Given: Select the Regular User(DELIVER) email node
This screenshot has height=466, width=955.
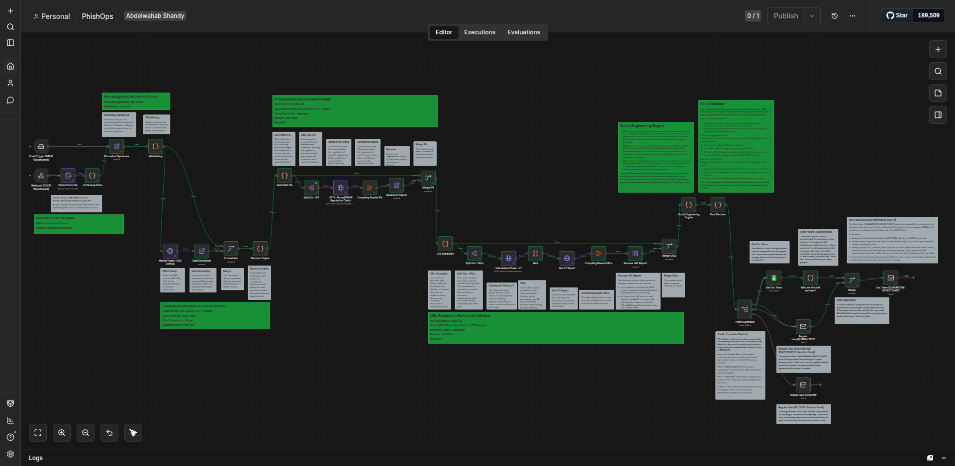Looking at the screenshot, I should click(803, 385).
